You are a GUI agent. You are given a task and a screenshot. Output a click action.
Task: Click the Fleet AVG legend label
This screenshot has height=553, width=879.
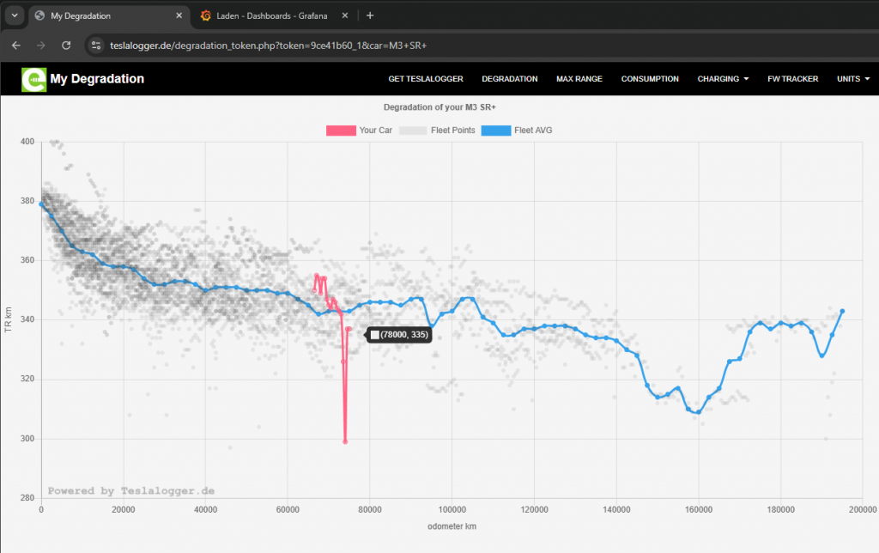pyautogui.click(x=533, y=131)
